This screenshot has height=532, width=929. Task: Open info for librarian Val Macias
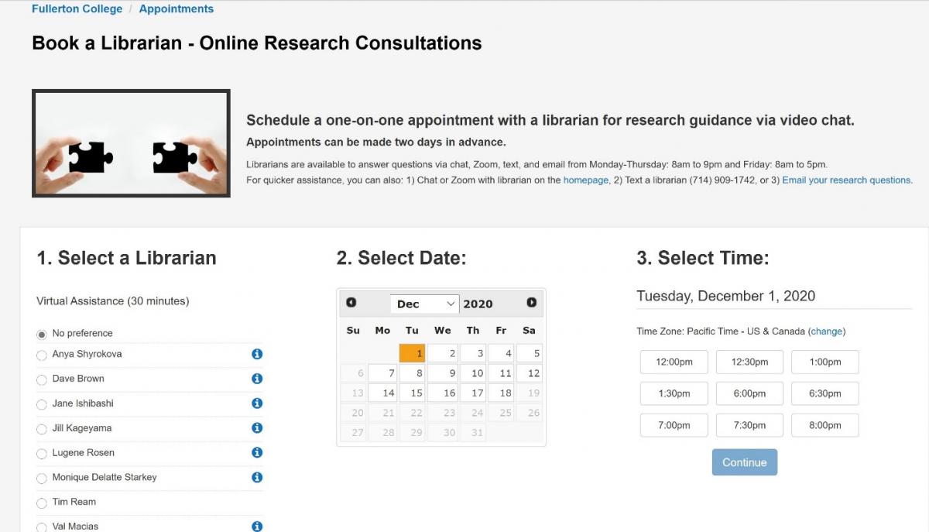[x=257, y=527]
